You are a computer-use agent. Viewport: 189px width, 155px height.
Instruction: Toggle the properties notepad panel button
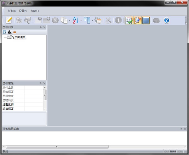(x=137, y=20)
